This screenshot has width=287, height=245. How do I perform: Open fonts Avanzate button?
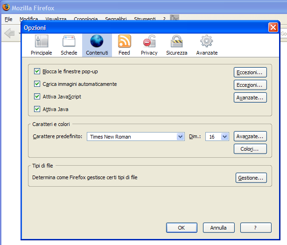coord(250,136)
